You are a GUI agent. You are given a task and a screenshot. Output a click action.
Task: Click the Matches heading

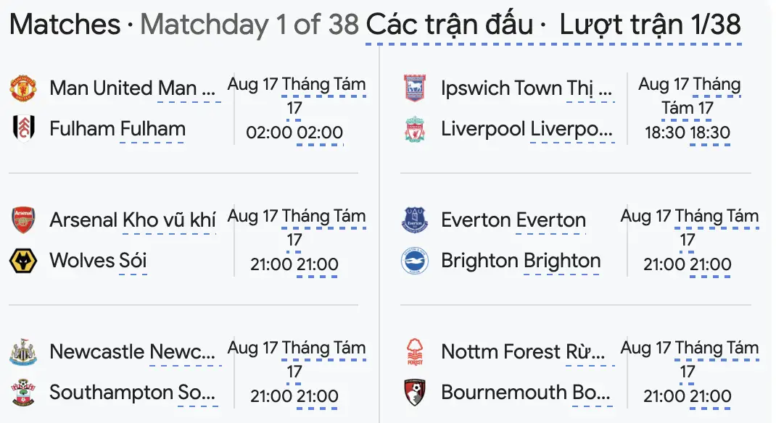tap(65, 25)
